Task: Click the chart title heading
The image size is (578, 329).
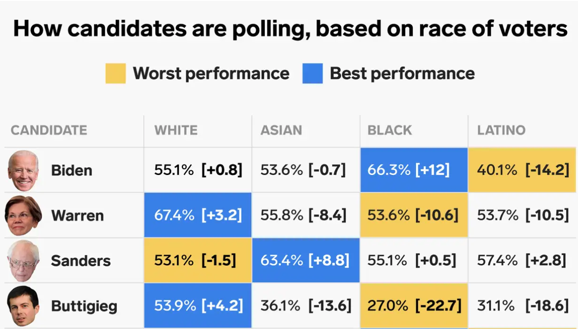Action: [x=290, y=29]
